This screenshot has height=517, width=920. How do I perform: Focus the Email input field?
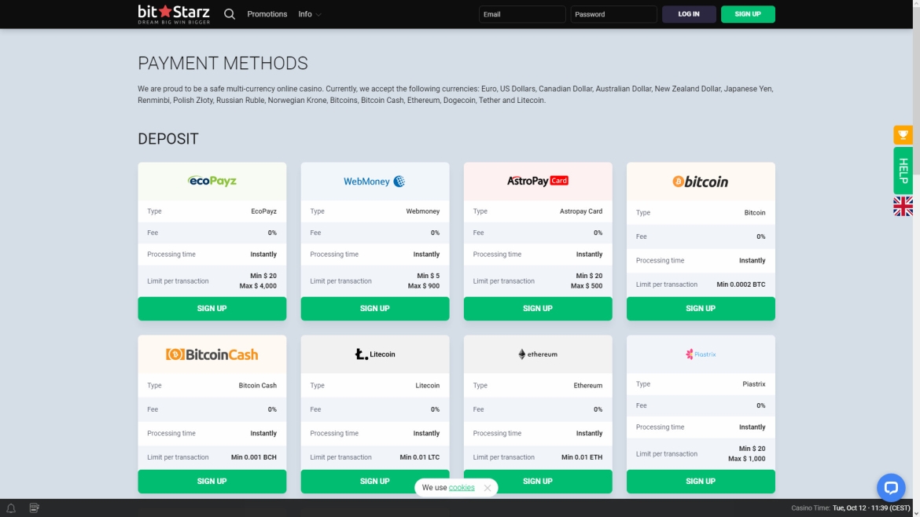pos(522,14)
